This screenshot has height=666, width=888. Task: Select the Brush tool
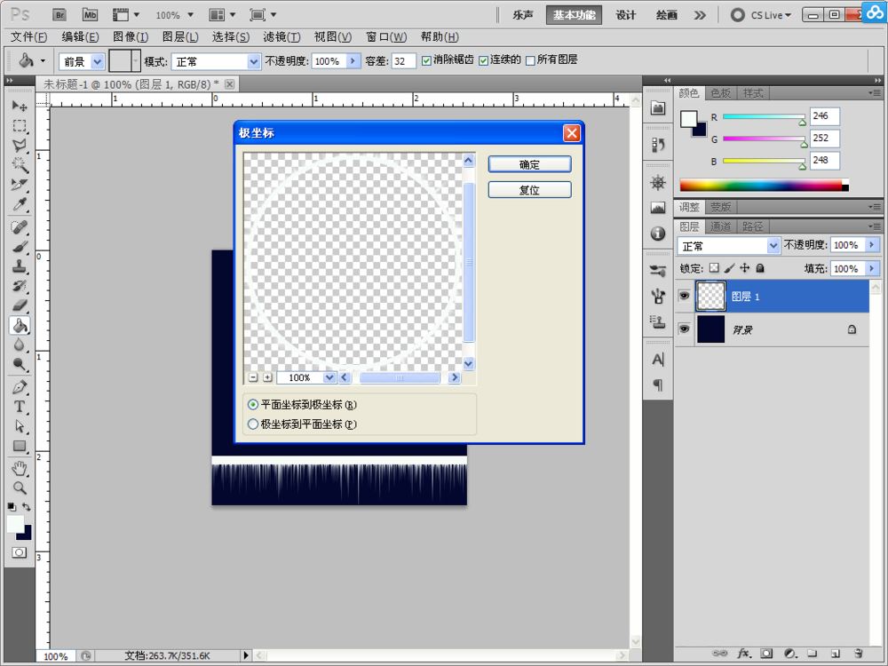[20, 247]
